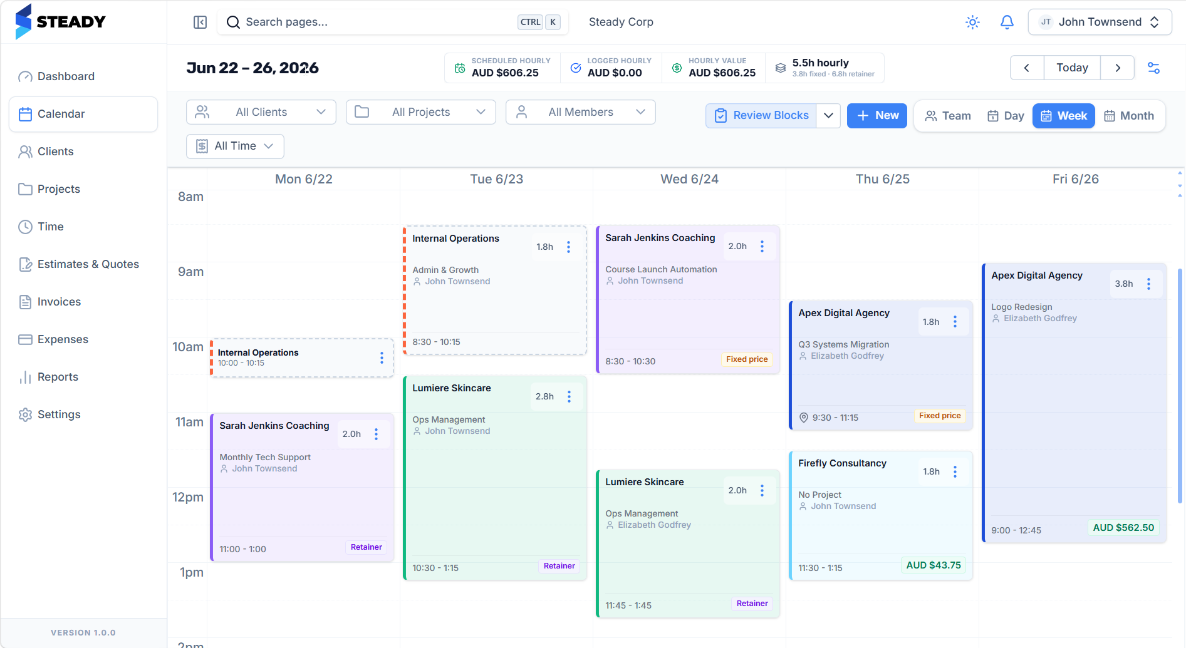This screenshot has width=1186, height=648.
Task: Go to next week arrow
Action: [x=1117, y=68]
